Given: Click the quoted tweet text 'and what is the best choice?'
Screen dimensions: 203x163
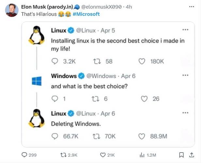Looking at the screenshot, I should point(89,87).
